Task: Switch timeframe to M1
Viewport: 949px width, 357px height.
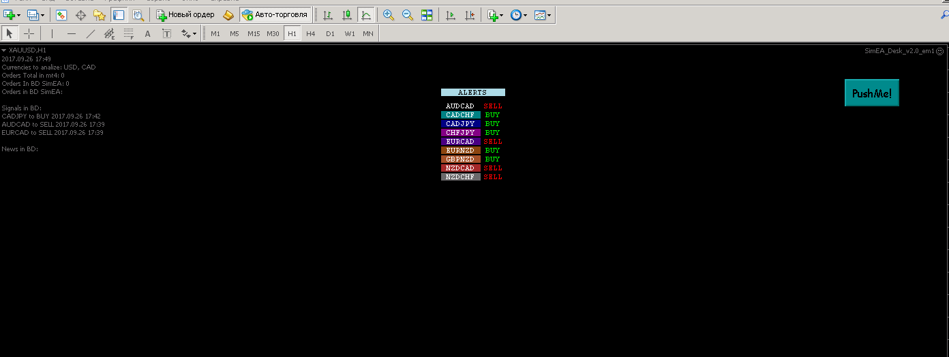Action: [215, 33]
